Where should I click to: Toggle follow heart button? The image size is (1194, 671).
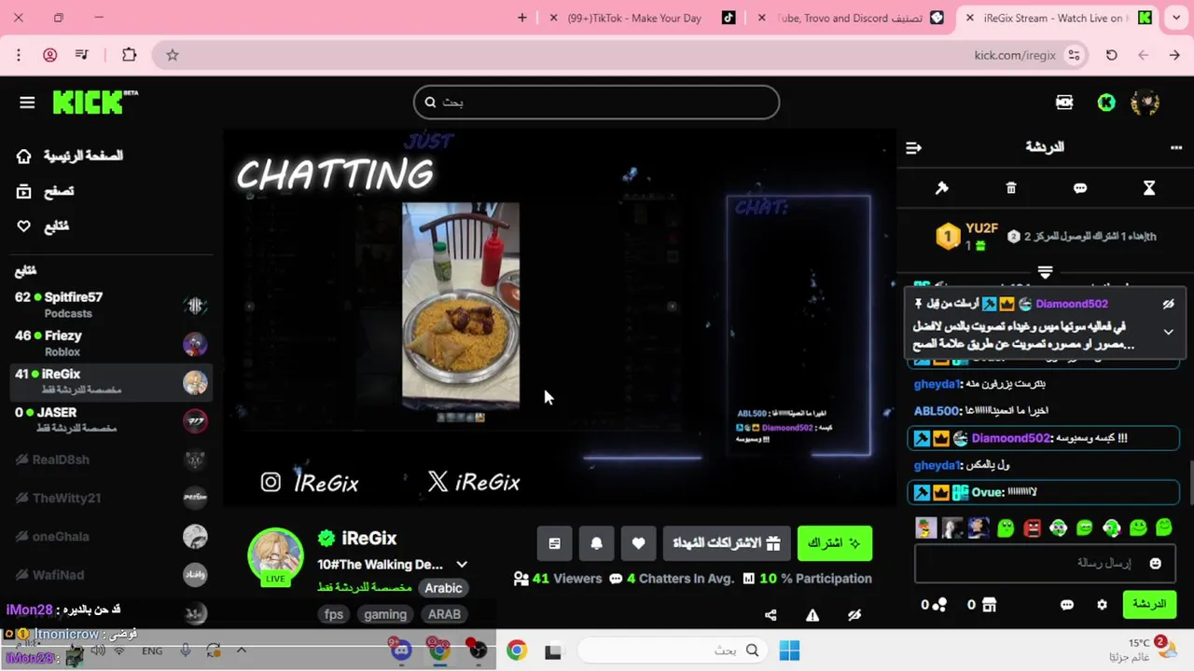638,543
